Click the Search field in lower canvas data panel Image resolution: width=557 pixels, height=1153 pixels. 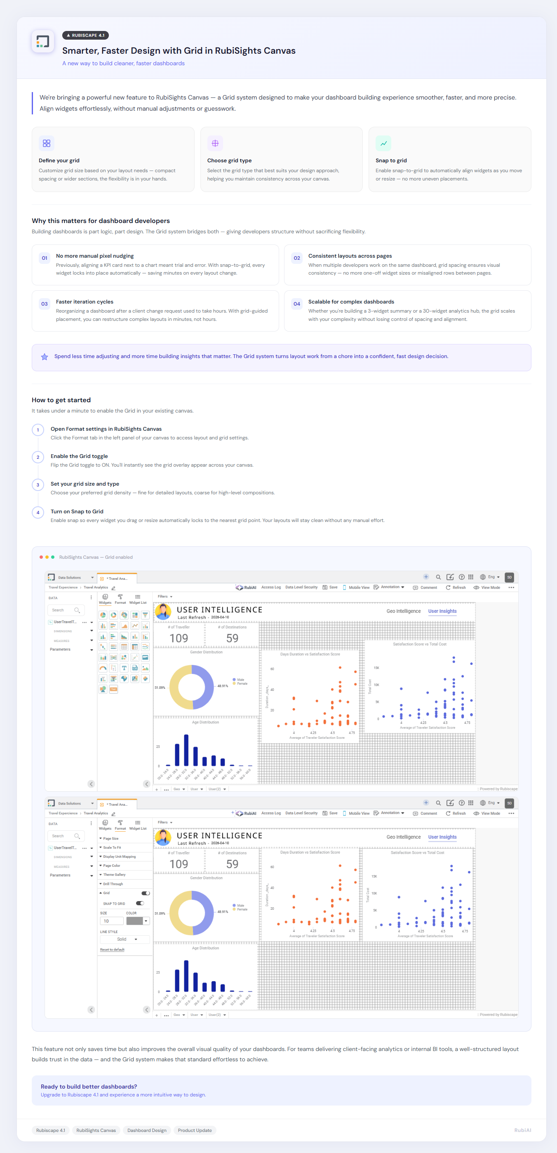tap(66, 836)
